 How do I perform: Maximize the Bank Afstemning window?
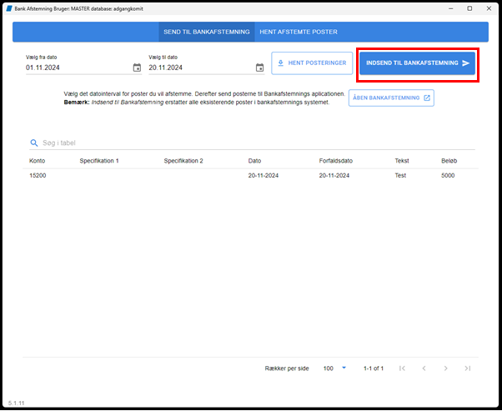click(469, 8)
